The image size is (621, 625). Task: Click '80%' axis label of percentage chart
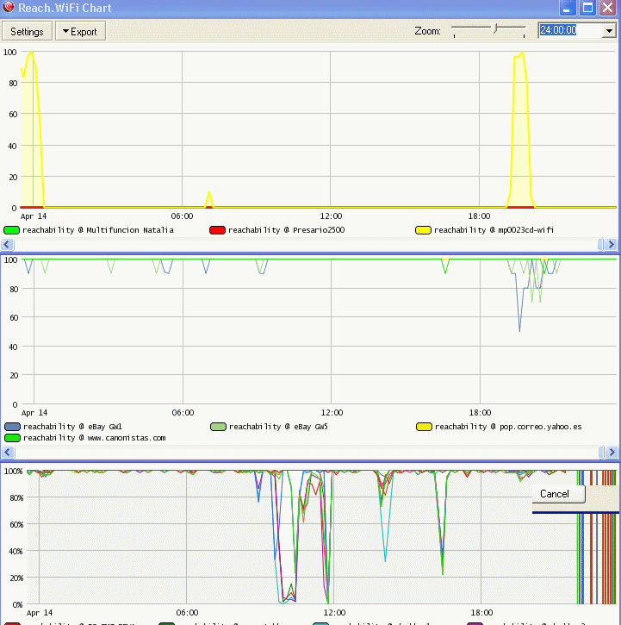(x=16, y=497)
